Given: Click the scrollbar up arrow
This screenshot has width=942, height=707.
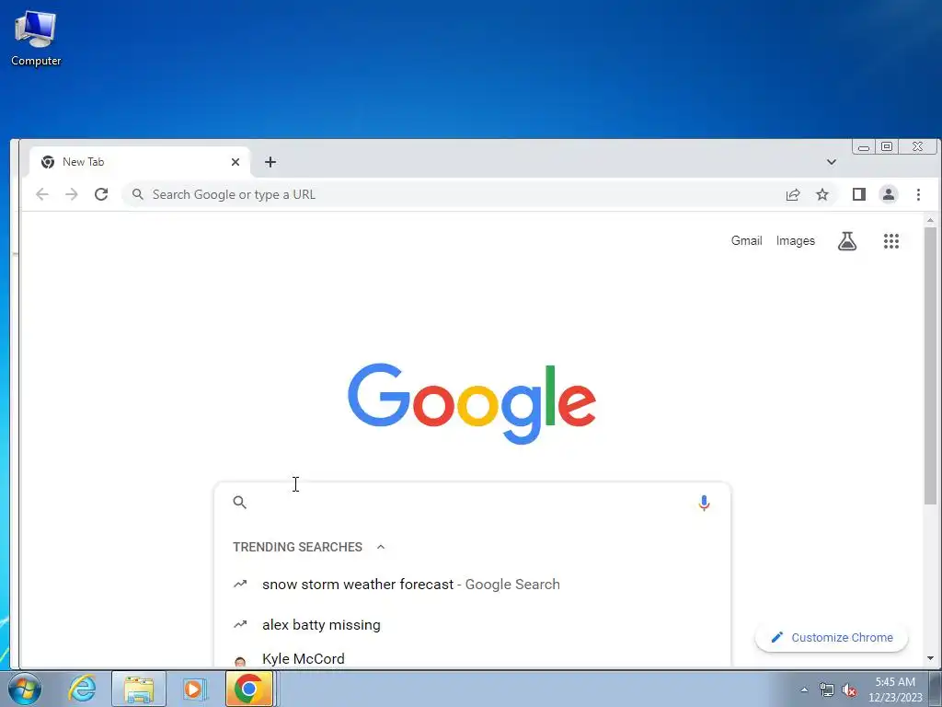Looking at the screenshot, I should pyautogui.click(x=930, y=221).
